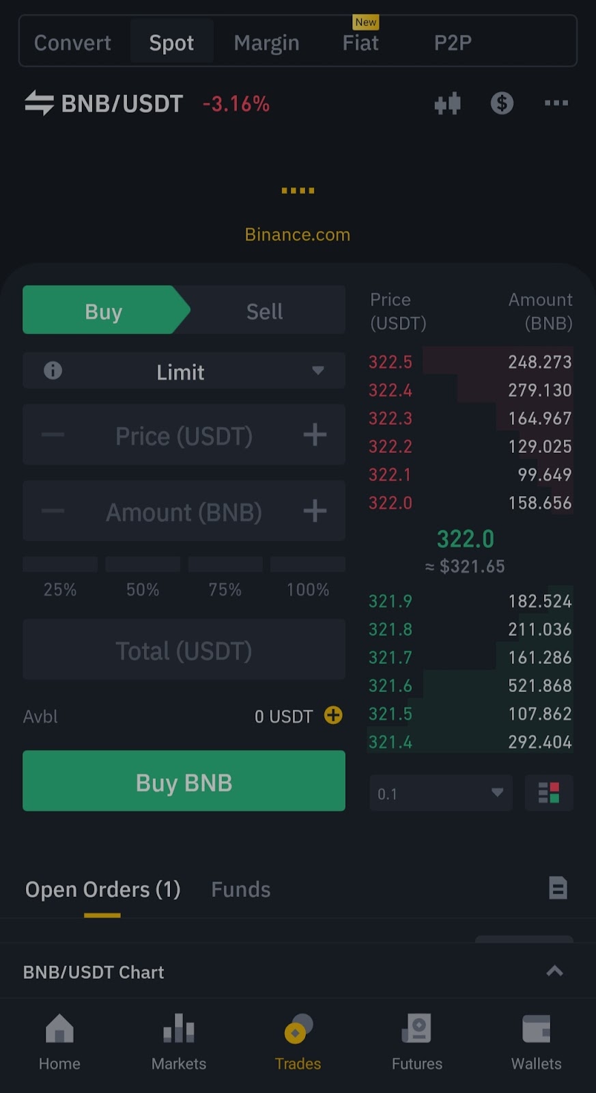Expand the BNB/USDT Chart section
Viewport: 596px width, 1093px height.
(554, 971)
